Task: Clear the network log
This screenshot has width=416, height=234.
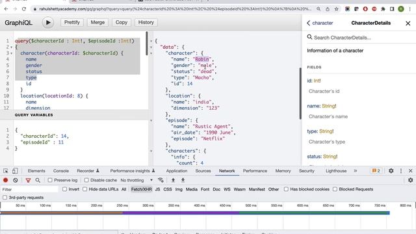Action: 16,180
